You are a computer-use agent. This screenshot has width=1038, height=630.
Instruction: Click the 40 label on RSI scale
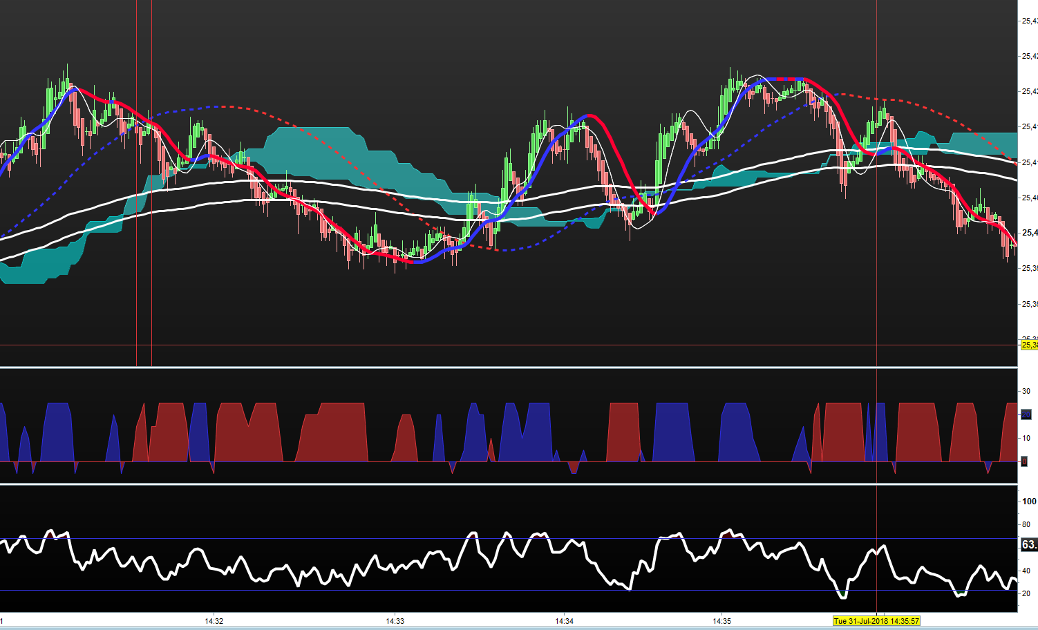coord(1026,571)
